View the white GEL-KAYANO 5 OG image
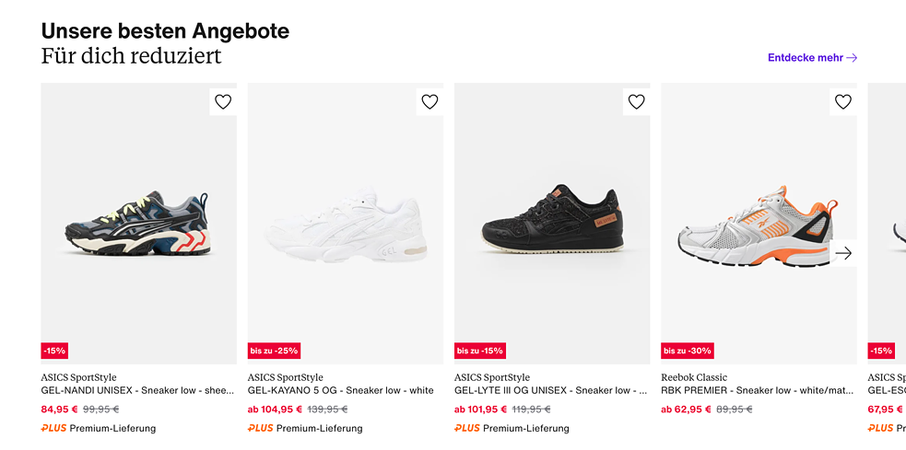The height and width of the screenshot is (450, 906). point(345,225)
